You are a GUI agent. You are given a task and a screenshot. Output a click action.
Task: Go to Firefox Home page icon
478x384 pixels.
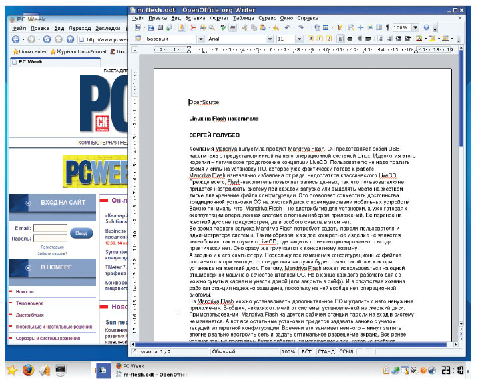click(x=70, y=40)
